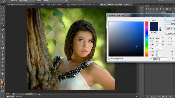Select the Eraser tool
Image resolution: width=175 pixels, height=98 pixels.
tap(2, 44)
